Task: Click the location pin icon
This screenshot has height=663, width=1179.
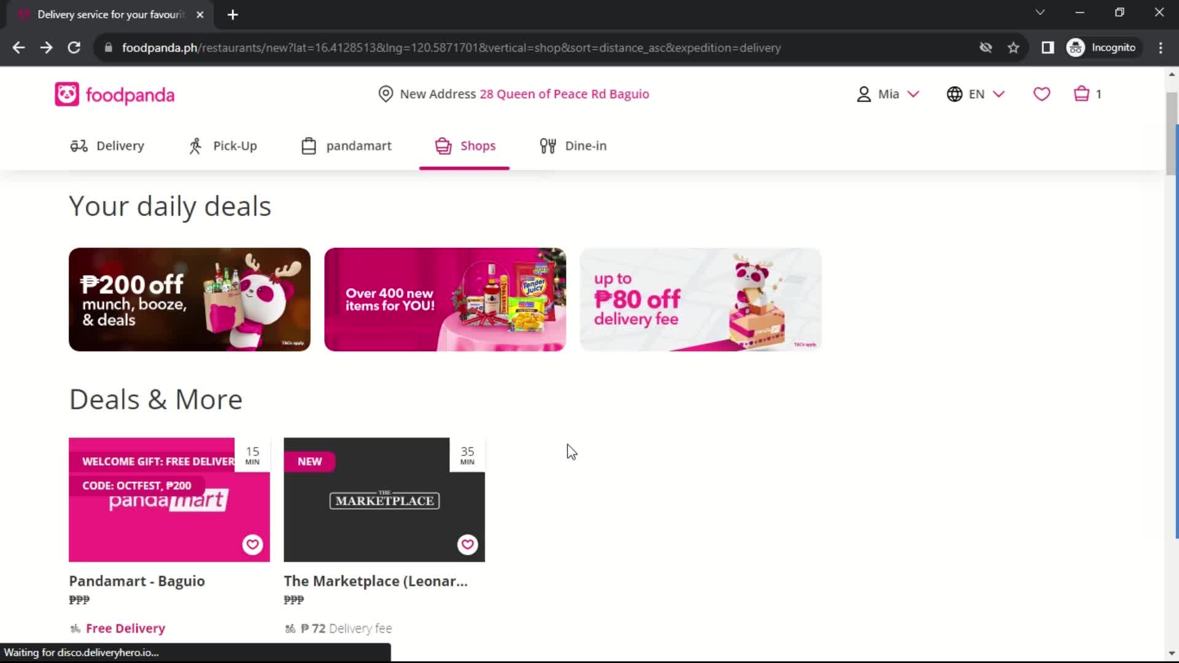Action: click(x=386, y=94)
